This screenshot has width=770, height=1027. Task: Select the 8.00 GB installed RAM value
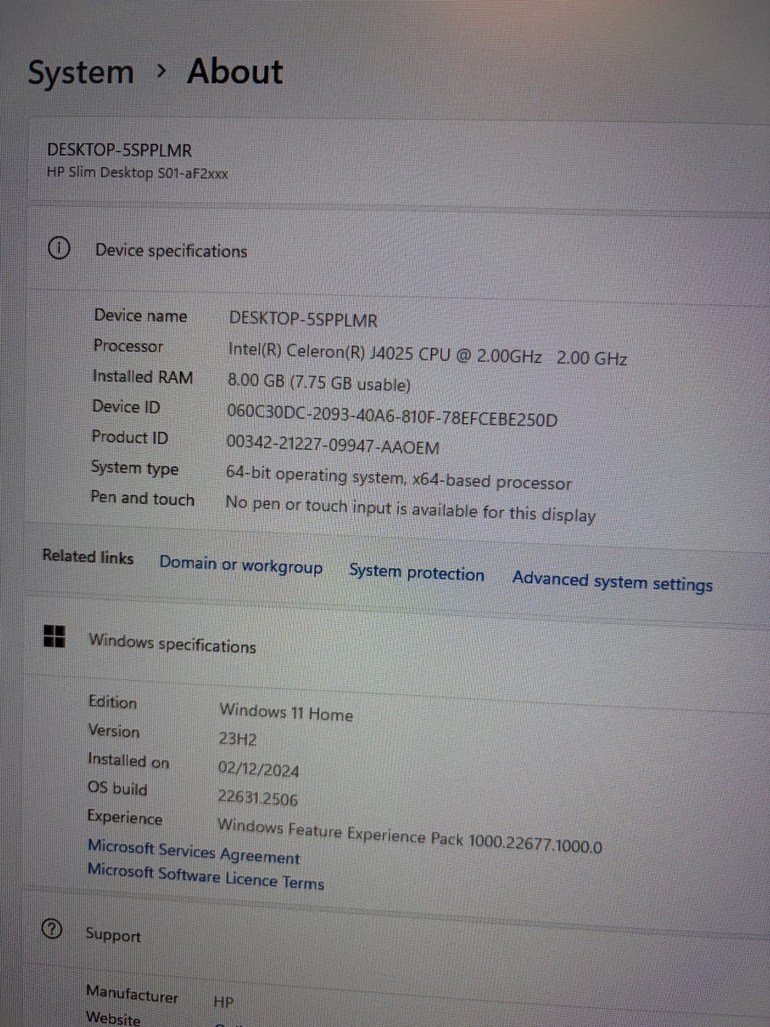pyautogui.click(x=319, y=383)
